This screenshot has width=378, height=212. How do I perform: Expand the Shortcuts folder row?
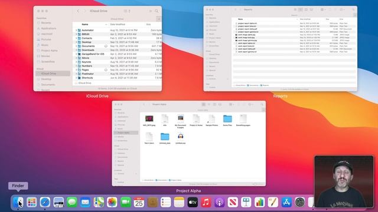point(76,78)
